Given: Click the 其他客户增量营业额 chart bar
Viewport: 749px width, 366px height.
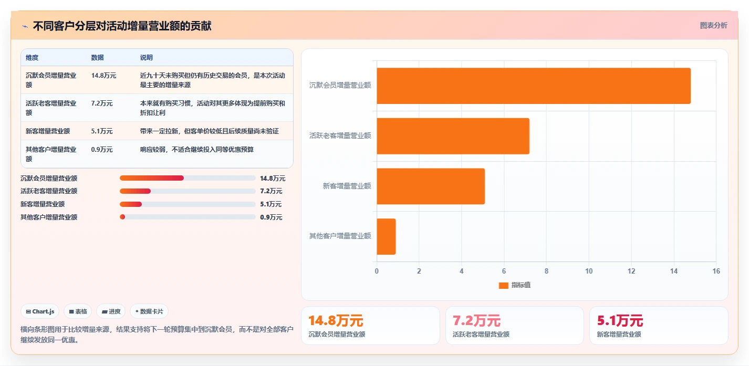Looking at the screenshot, I should 386,236.
